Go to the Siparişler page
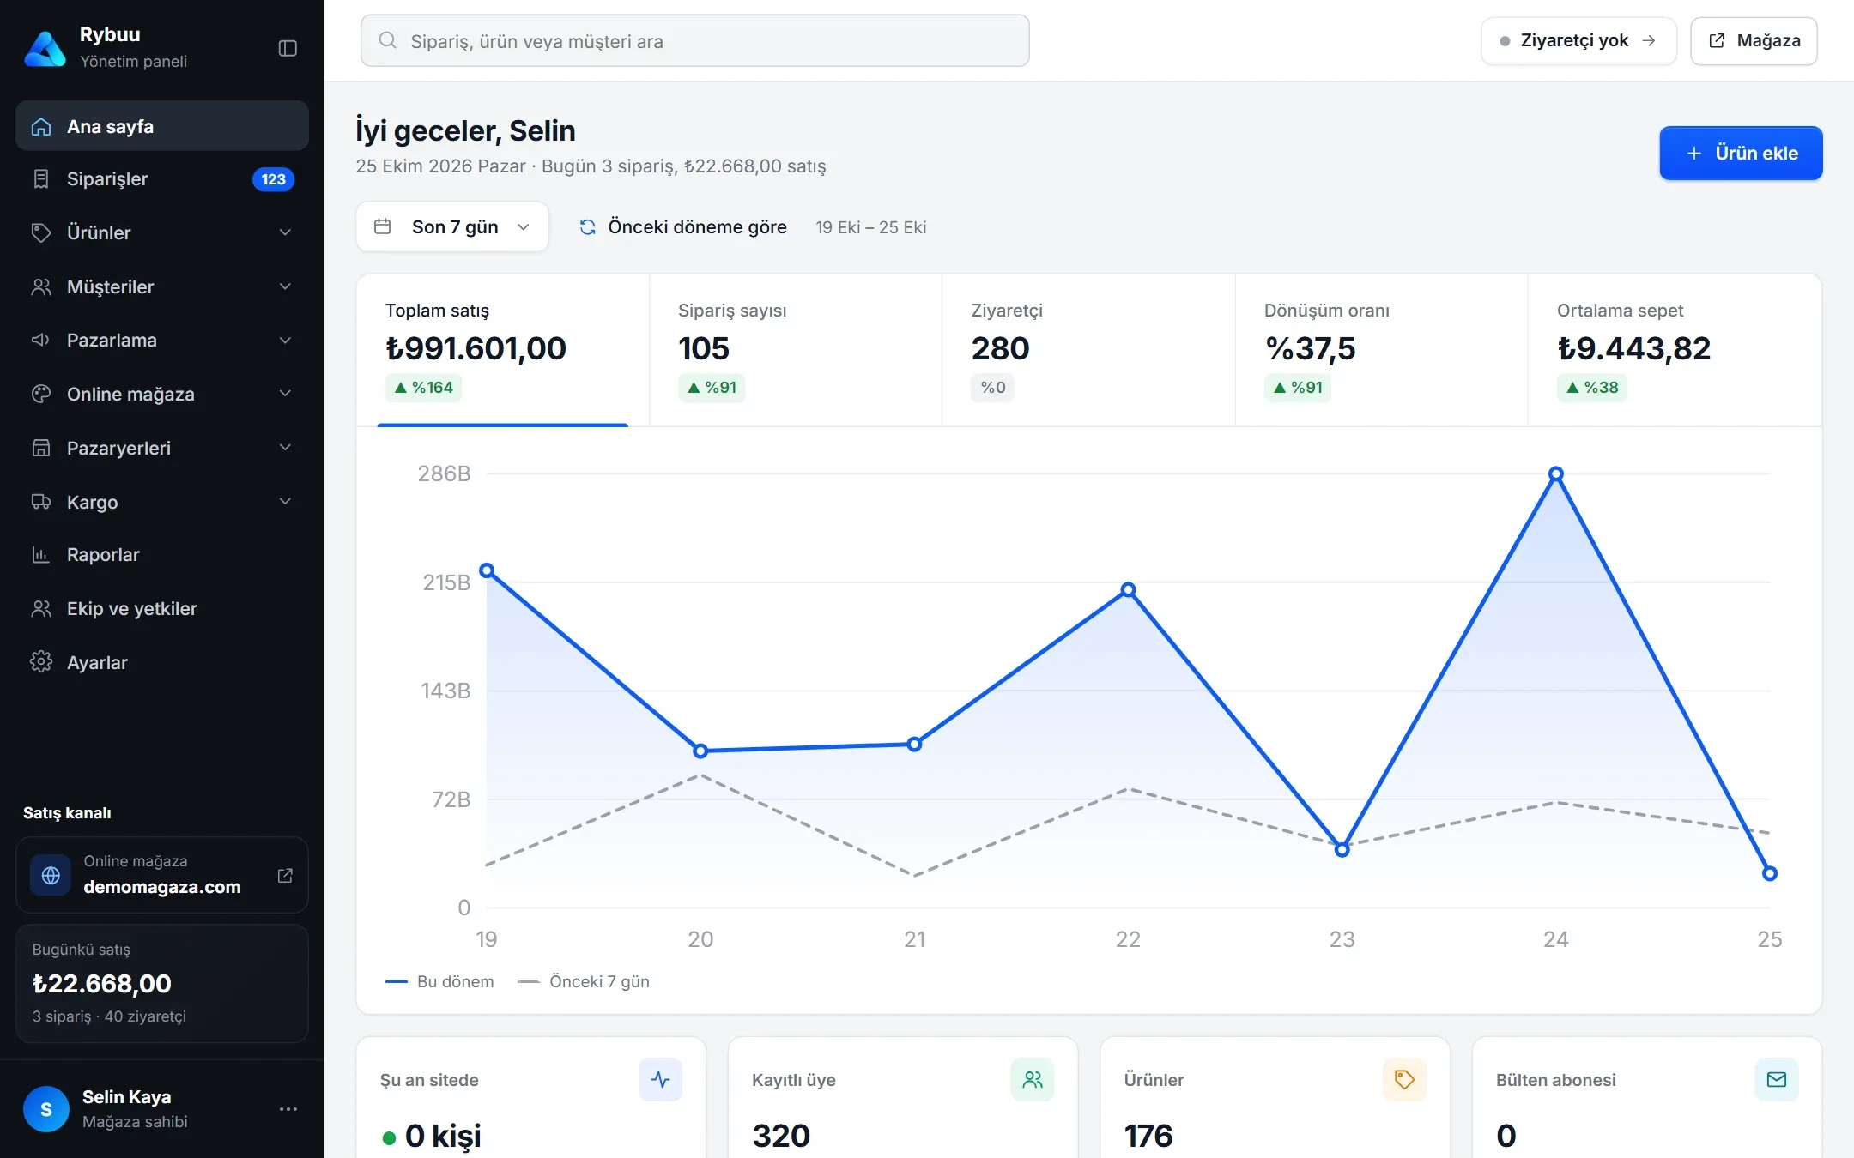Image resolution: width=1854 pixels, height=1158 pixels. 162,179
